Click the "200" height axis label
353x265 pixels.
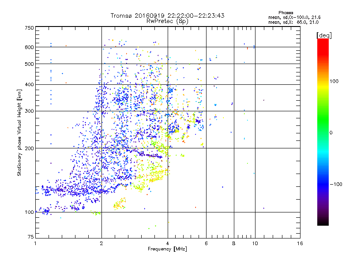(x=29, y=148)
